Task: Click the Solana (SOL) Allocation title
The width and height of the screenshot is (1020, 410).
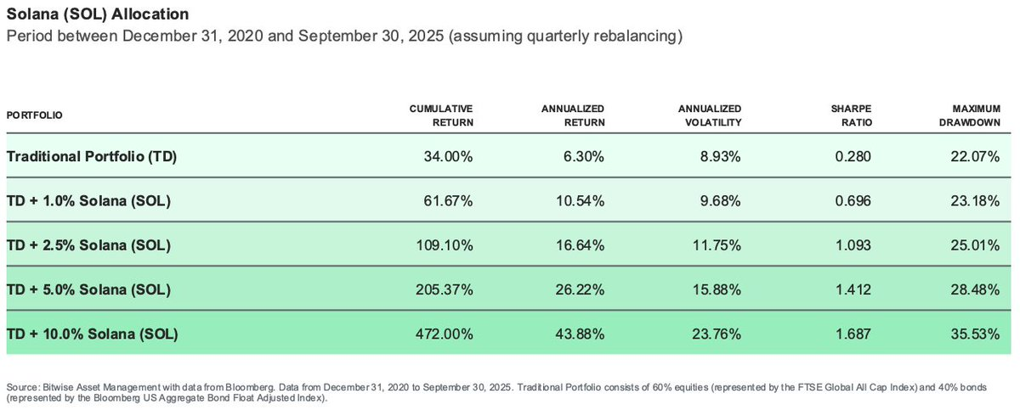Action: 98,15
